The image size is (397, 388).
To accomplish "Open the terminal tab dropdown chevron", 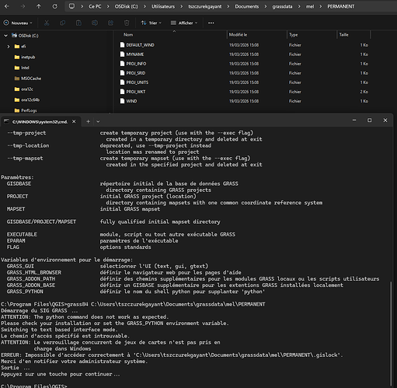I will pyautogui.click(x=98, y=121).
